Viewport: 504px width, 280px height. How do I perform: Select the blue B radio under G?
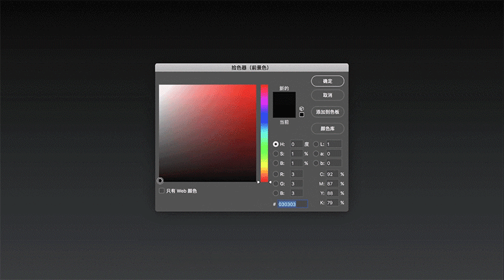click(276, 193)
